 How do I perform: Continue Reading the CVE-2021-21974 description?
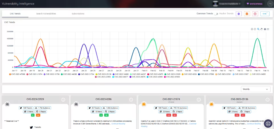click(x=193, y=124)
